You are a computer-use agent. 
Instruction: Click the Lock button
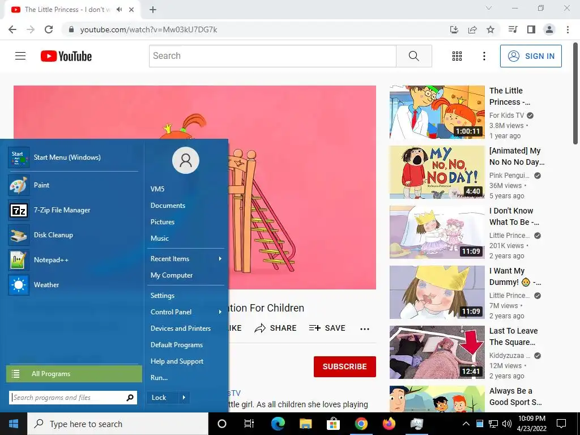tap(162, 398)
